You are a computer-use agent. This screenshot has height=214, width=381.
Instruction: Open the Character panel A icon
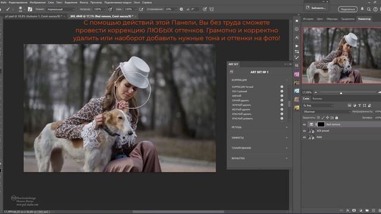296,37
